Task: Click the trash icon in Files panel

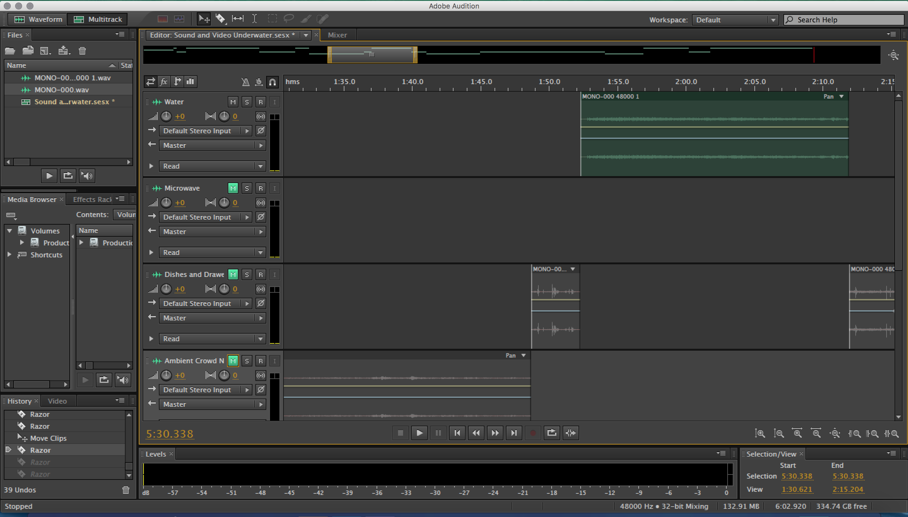Action: click(82, 51)
